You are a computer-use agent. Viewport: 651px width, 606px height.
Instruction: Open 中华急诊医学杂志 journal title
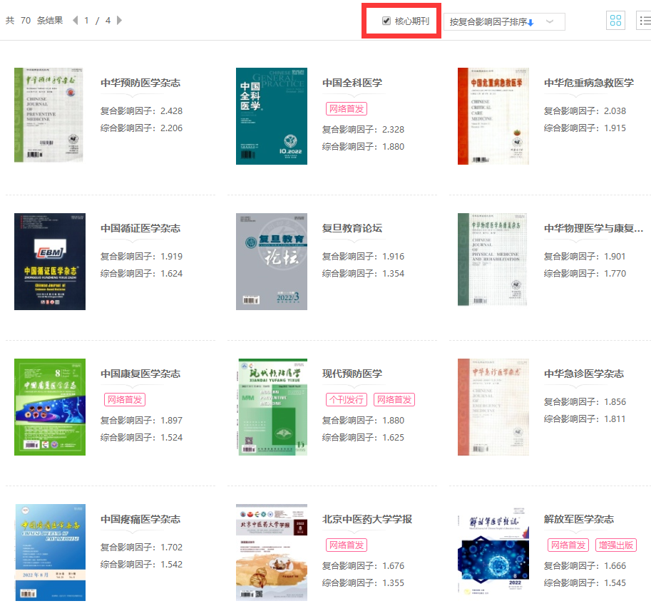tap(584, 374)
